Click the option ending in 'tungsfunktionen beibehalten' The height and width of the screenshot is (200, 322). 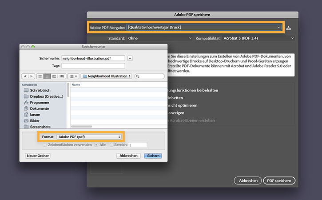[193, 90]
